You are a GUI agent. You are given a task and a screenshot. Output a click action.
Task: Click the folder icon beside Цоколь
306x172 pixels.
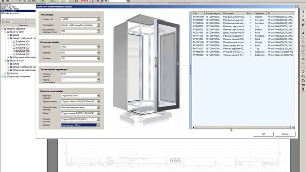8,73
